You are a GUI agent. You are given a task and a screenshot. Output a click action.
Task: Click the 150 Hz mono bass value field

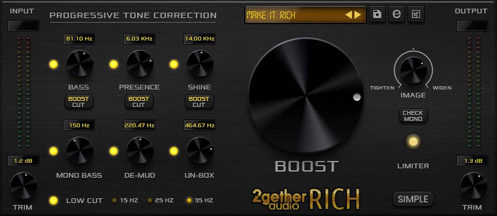pos(79,125)
